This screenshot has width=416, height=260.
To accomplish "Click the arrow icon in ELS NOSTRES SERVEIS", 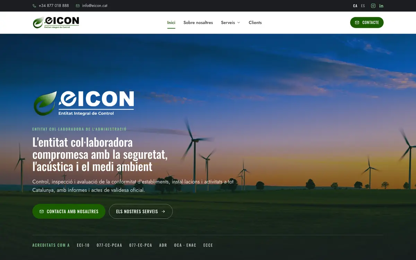I will [163, 211].
